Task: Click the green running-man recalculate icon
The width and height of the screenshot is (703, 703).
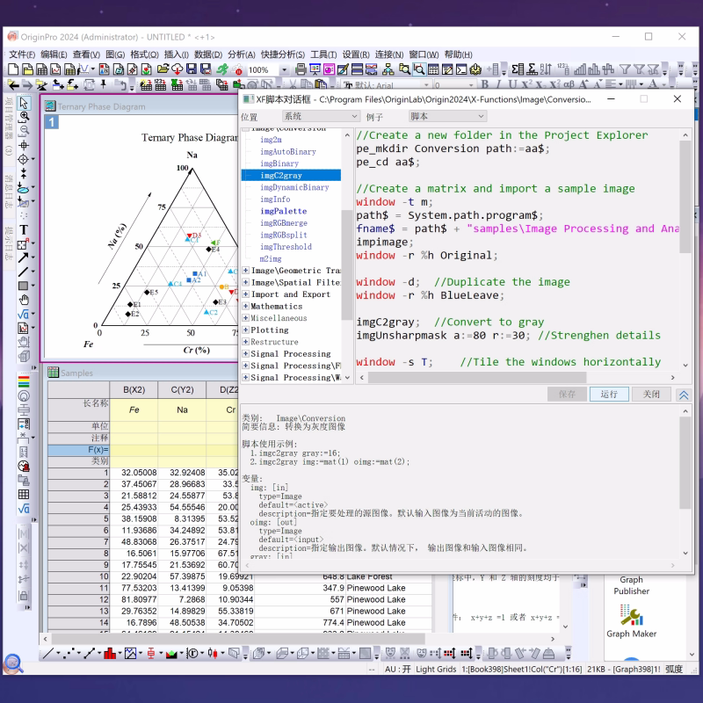Action: click(x=222, y=69)
